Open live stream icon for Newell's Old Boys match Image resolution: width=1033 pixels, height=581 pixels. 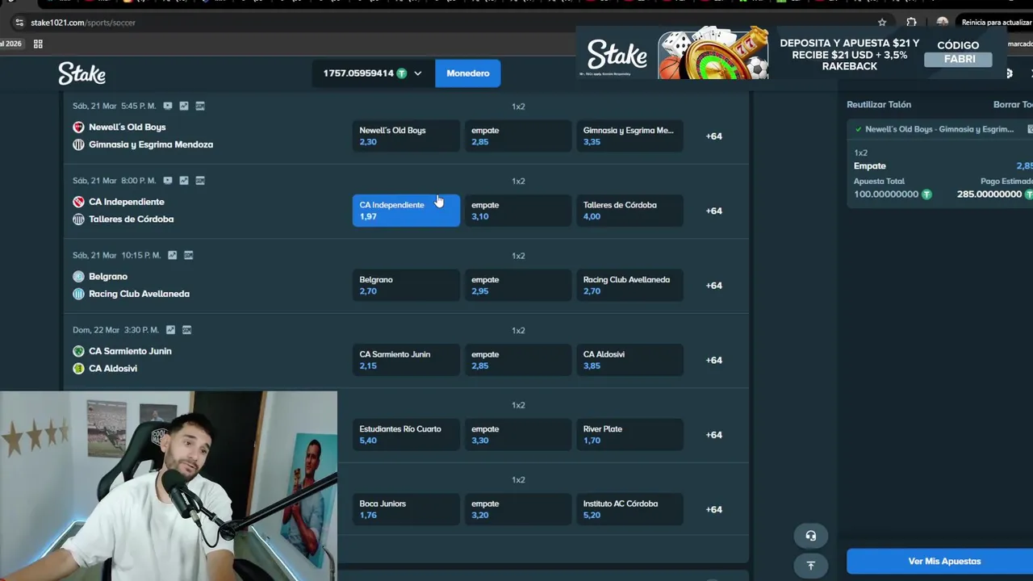click(168, 106)
